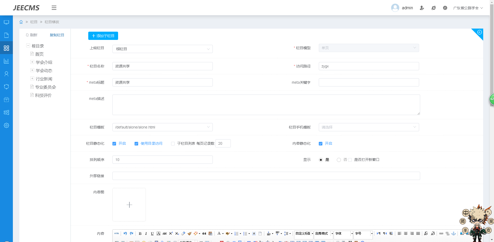Click the 栏目 breadcrumb link
Image resolution: width=494 pixels, height=242 pixels.
click(34, 22)
